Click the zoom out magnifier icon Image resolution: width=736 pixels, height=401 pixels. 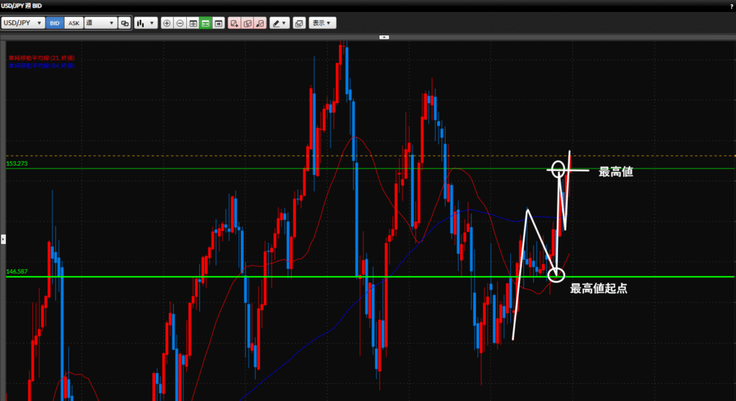tap(180, 23)
